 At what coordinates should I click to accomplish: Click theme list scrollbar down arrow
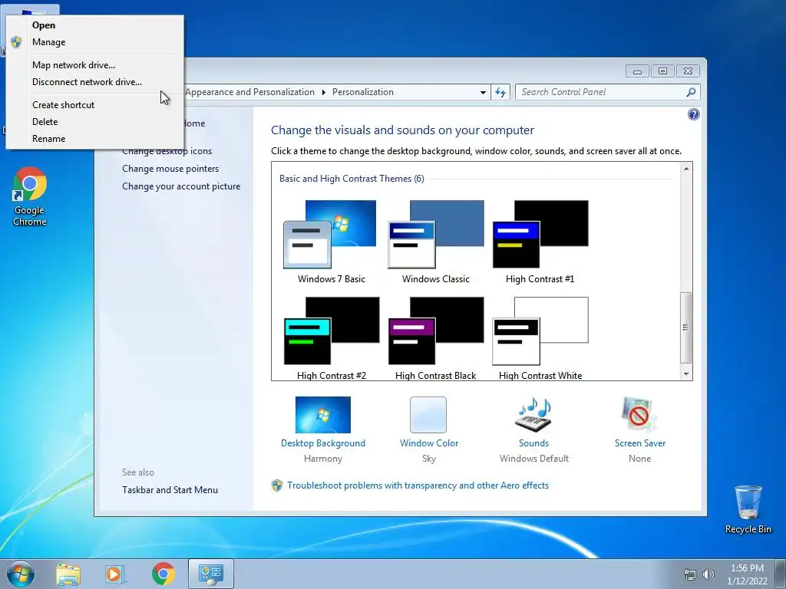(685, 374)
